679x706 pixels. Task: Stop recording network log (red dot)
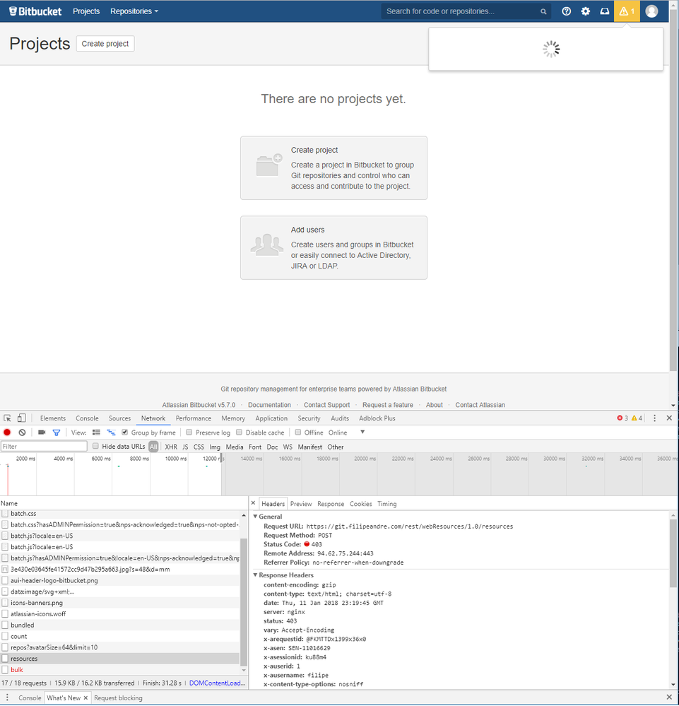pyautogui.click(x=7, y=433)
